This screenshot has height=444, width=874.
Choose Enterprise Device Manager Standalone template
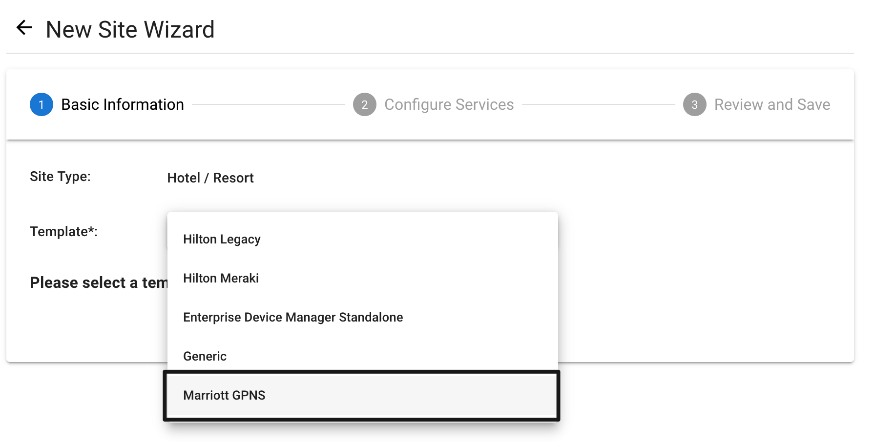click(363, 317)
